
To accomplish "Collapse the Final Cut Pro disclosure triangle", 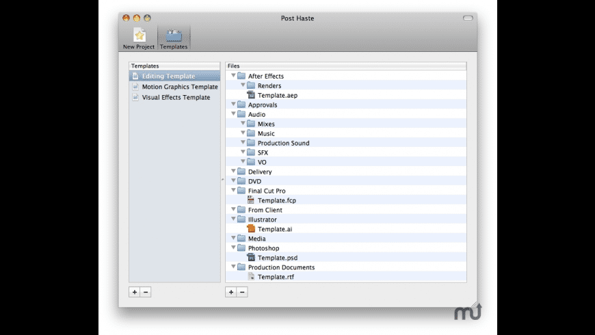I will (x=233, y=190).
